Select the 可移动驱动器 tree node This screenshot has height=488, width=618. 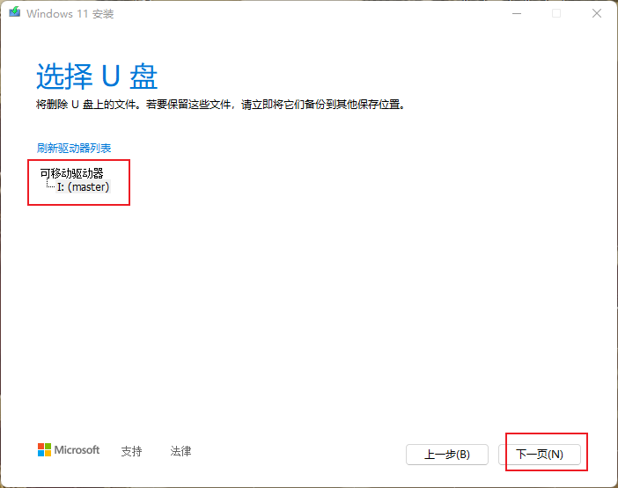[71, 173]
